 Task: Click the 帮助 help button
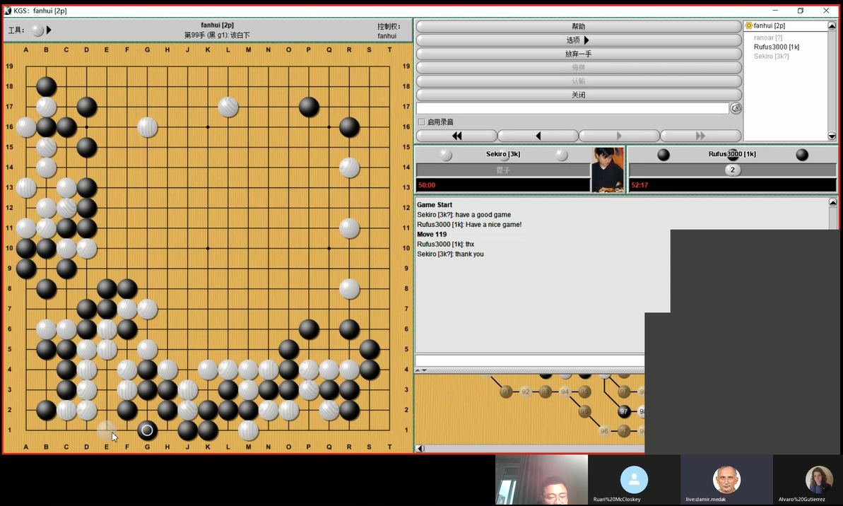click(x=578, y=27)
